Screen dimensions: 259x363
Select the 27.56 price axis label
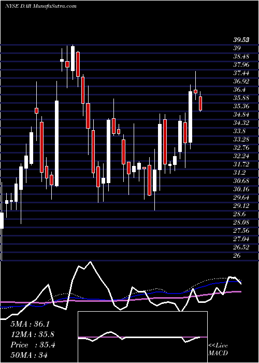(241, 231)
